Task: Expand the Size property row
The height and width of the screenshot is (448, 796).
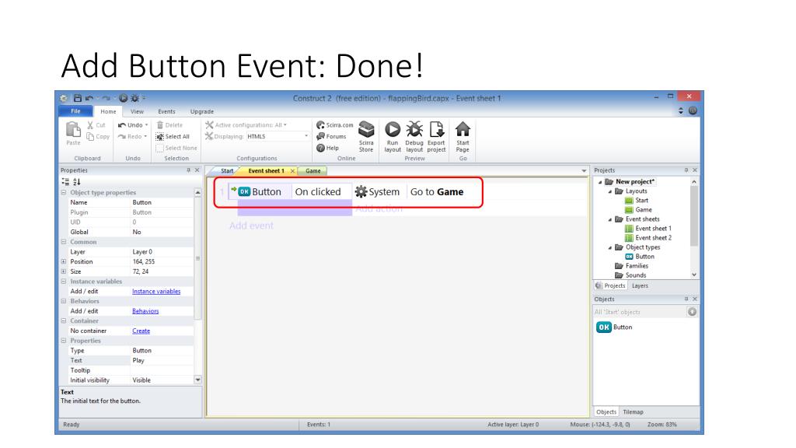Action: [x=64, y=271]
